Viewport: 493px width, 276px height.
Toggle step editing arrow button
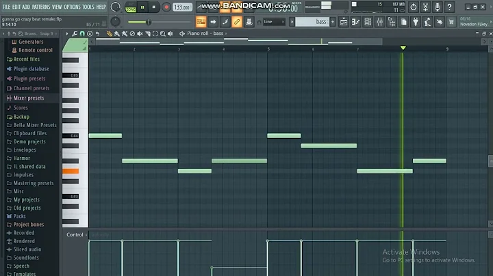click(213, 22)
